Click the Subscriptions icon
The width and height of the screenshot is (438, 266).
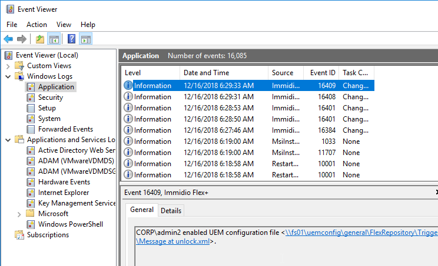(x=19, y=235)
